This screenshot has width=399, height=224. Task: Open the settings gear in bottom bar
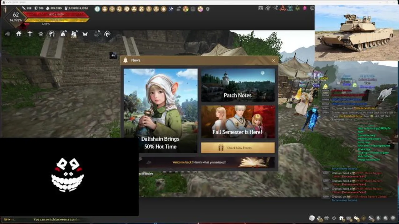point(393,218)
